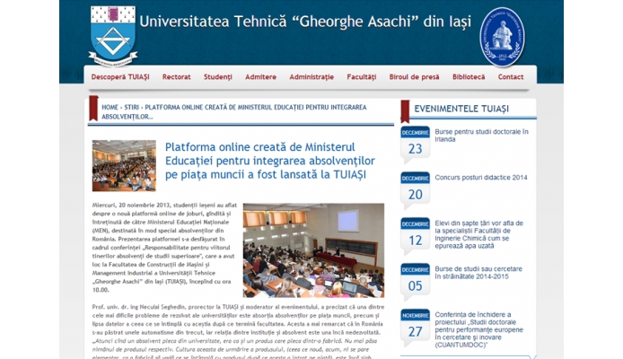
Task: Open the Elevi din șapte țări event link
Action: click(478, 234)
